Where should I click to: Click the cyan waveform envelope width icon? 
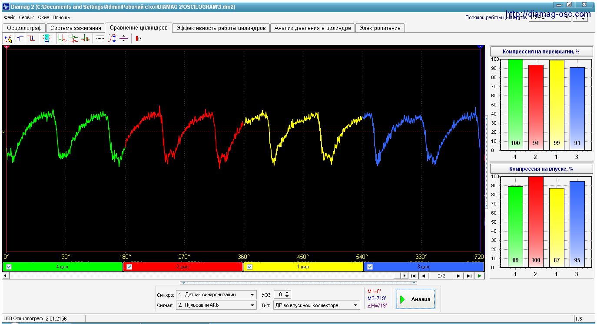point(46,39)
